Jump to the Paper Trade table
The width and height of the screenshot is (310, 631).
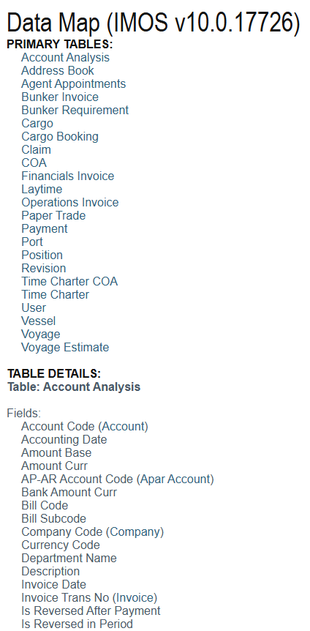click(53, 216)
